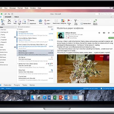Open PowerPoint from the Dock
This screenshot has height=114, width=114.
(x=61, y=97)
